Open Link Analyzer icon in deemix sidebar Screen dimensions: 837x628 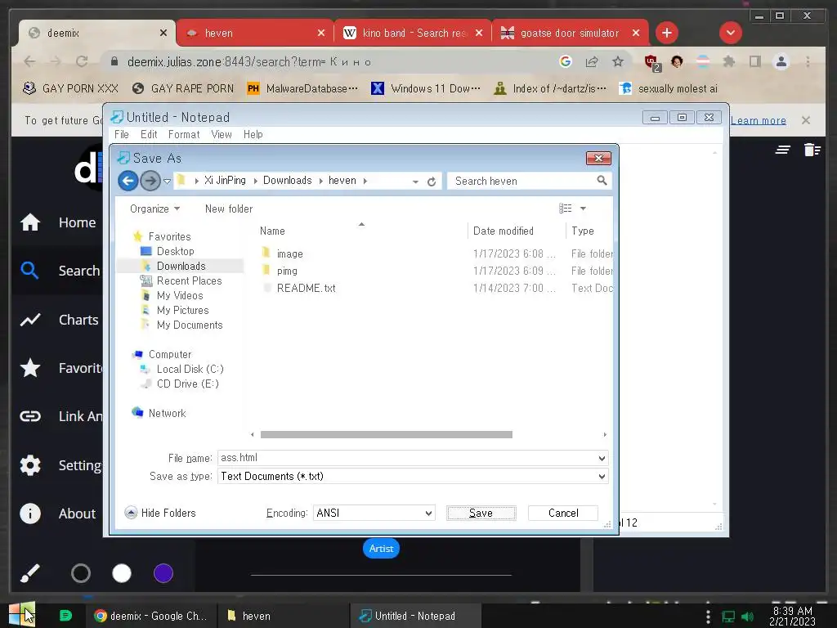[30, 416]
